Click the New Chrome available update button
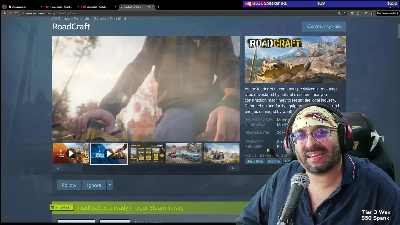This screenshot has width=400, height=225. 386,13
